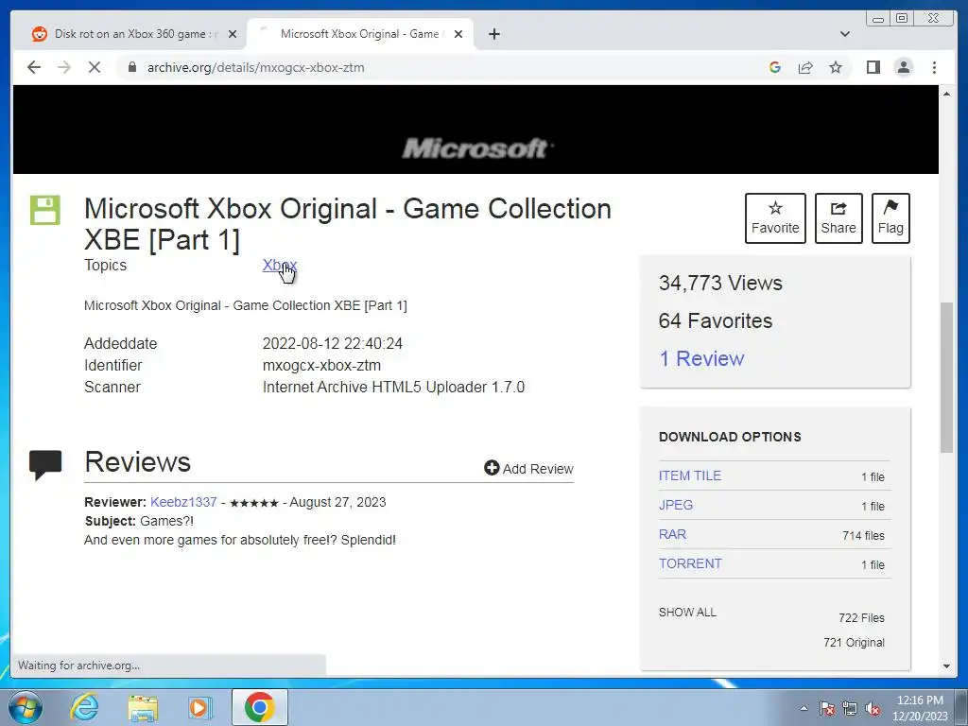Click the Share button
Image resolution: width=968 pixels, height=726 pixels.
click(x=838, y=218)
